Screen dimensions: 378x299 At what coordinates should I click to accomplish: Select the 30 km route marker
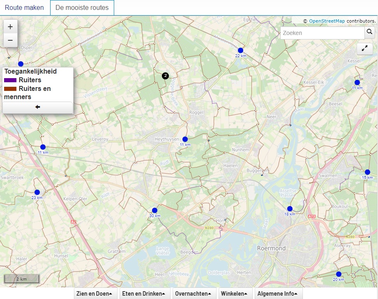(154, 210)
